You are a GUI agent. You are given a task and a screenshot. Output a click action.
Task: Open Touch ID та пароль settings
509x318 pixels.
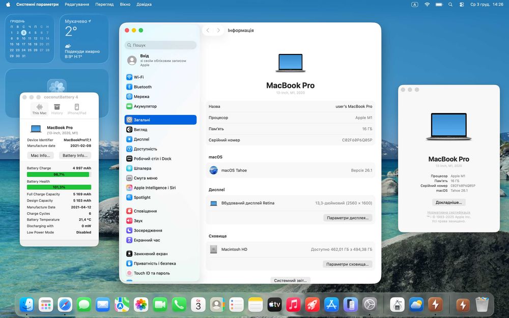click(160, 274)
